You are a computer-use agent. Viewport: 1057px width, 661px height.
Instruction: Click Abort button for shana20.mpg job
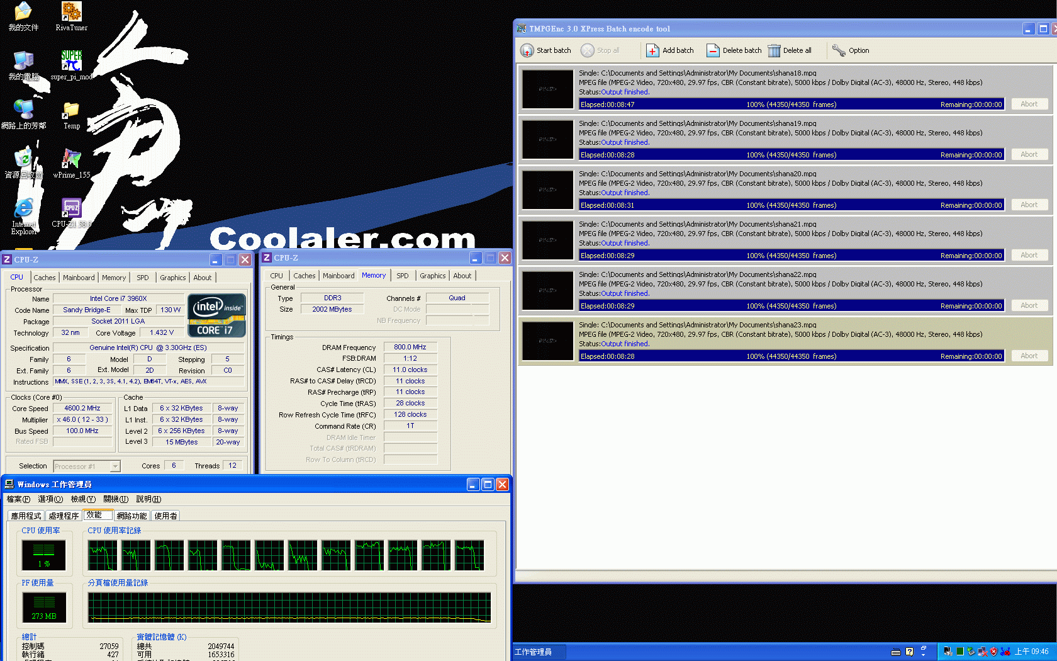1029,205
